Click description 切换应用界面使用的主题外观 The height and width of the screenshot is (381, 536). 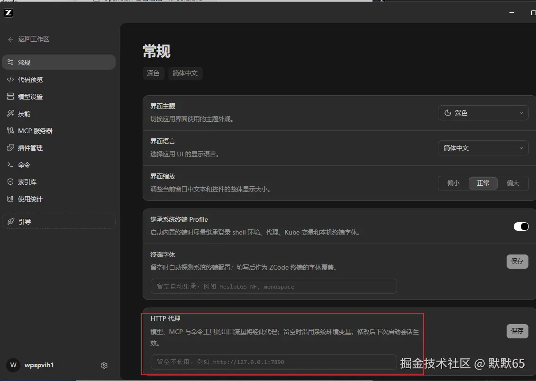click(192, 119)
